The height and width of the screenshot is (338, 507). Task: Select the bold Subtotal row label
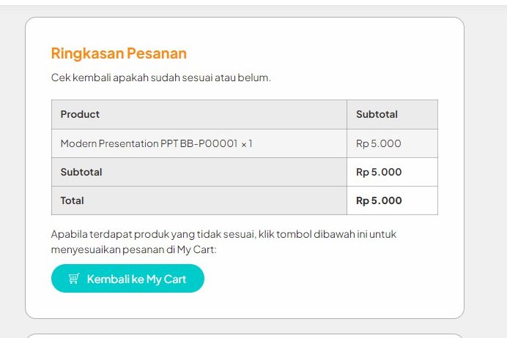pyautogui.click(x=81, y=172)
